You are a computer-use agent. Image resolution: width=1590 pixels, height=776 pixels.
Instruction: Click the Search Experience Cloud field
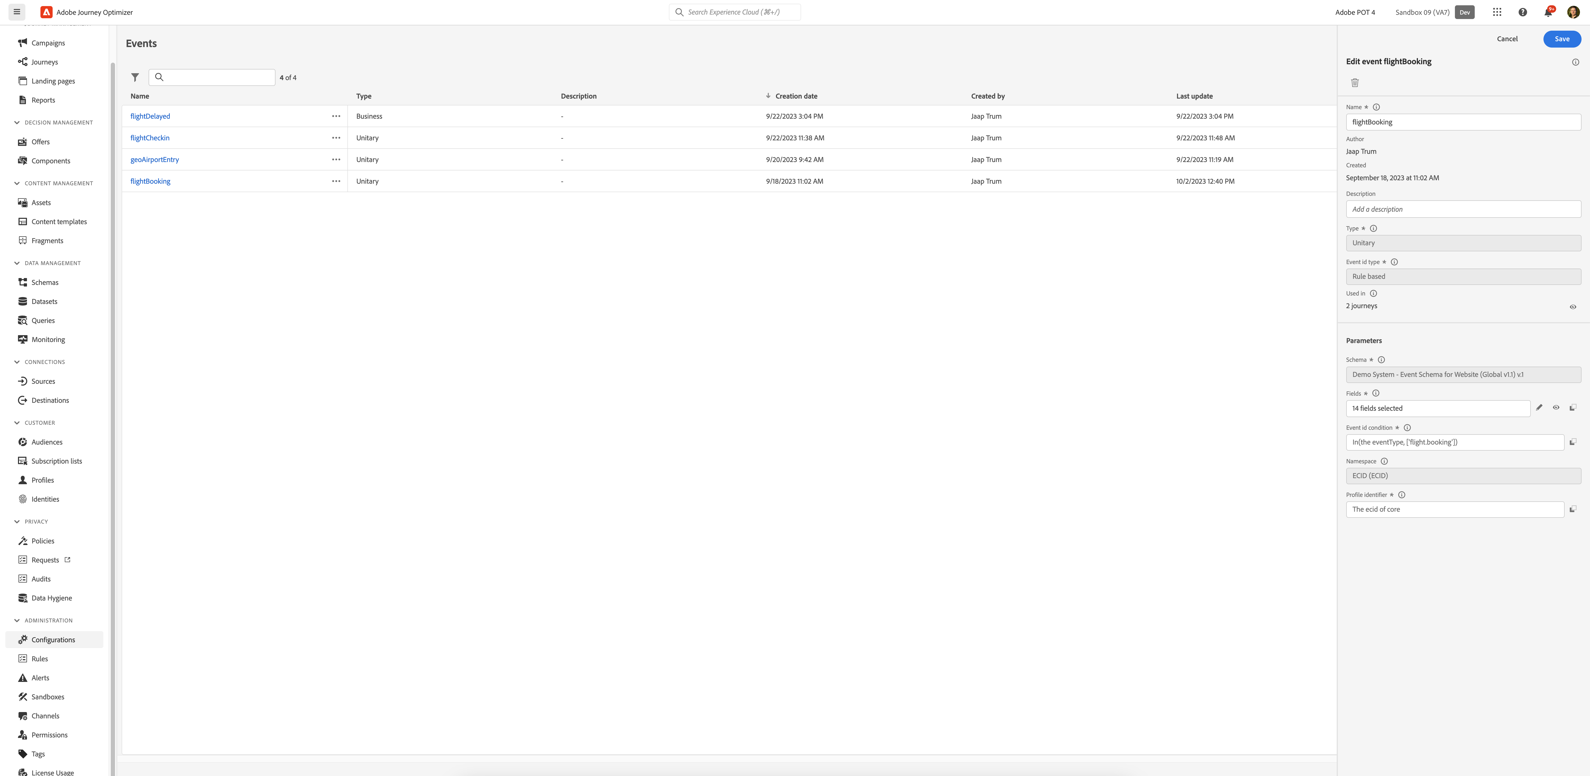[734, 12]
